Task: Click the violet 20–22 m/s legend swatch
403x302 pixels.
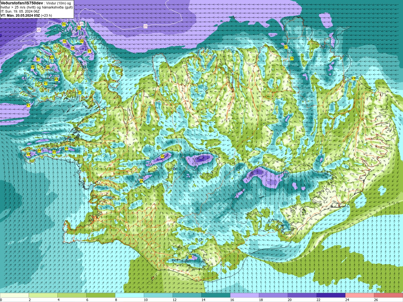Action: tap(302, 295)
